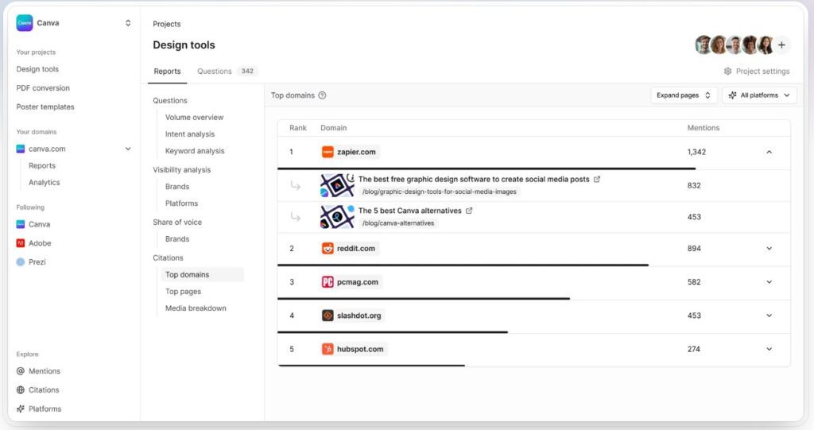The width and height of the screenshot is (814, 430).
Task: Click the Canva icon under Following
Action: pos(20,224)
